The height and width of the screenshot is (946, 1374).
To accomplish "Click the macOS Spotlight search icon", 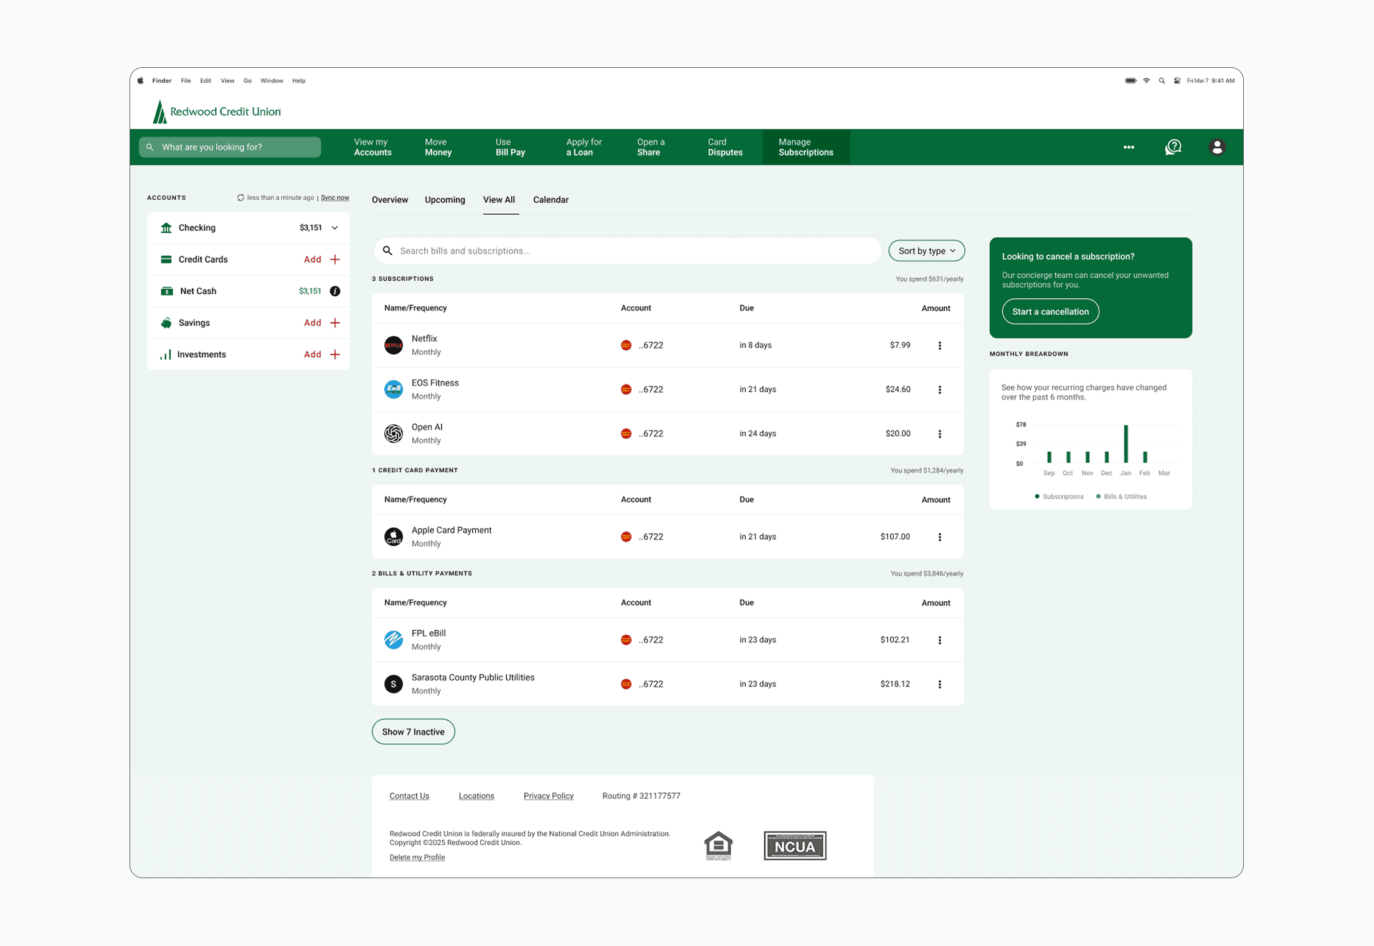I will pos(1162,81).
